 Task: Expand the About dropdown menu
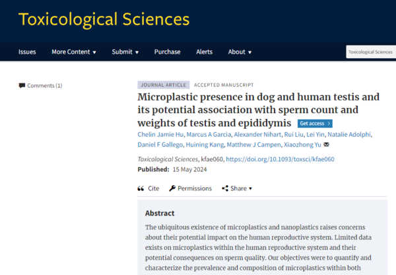(240, 52)
